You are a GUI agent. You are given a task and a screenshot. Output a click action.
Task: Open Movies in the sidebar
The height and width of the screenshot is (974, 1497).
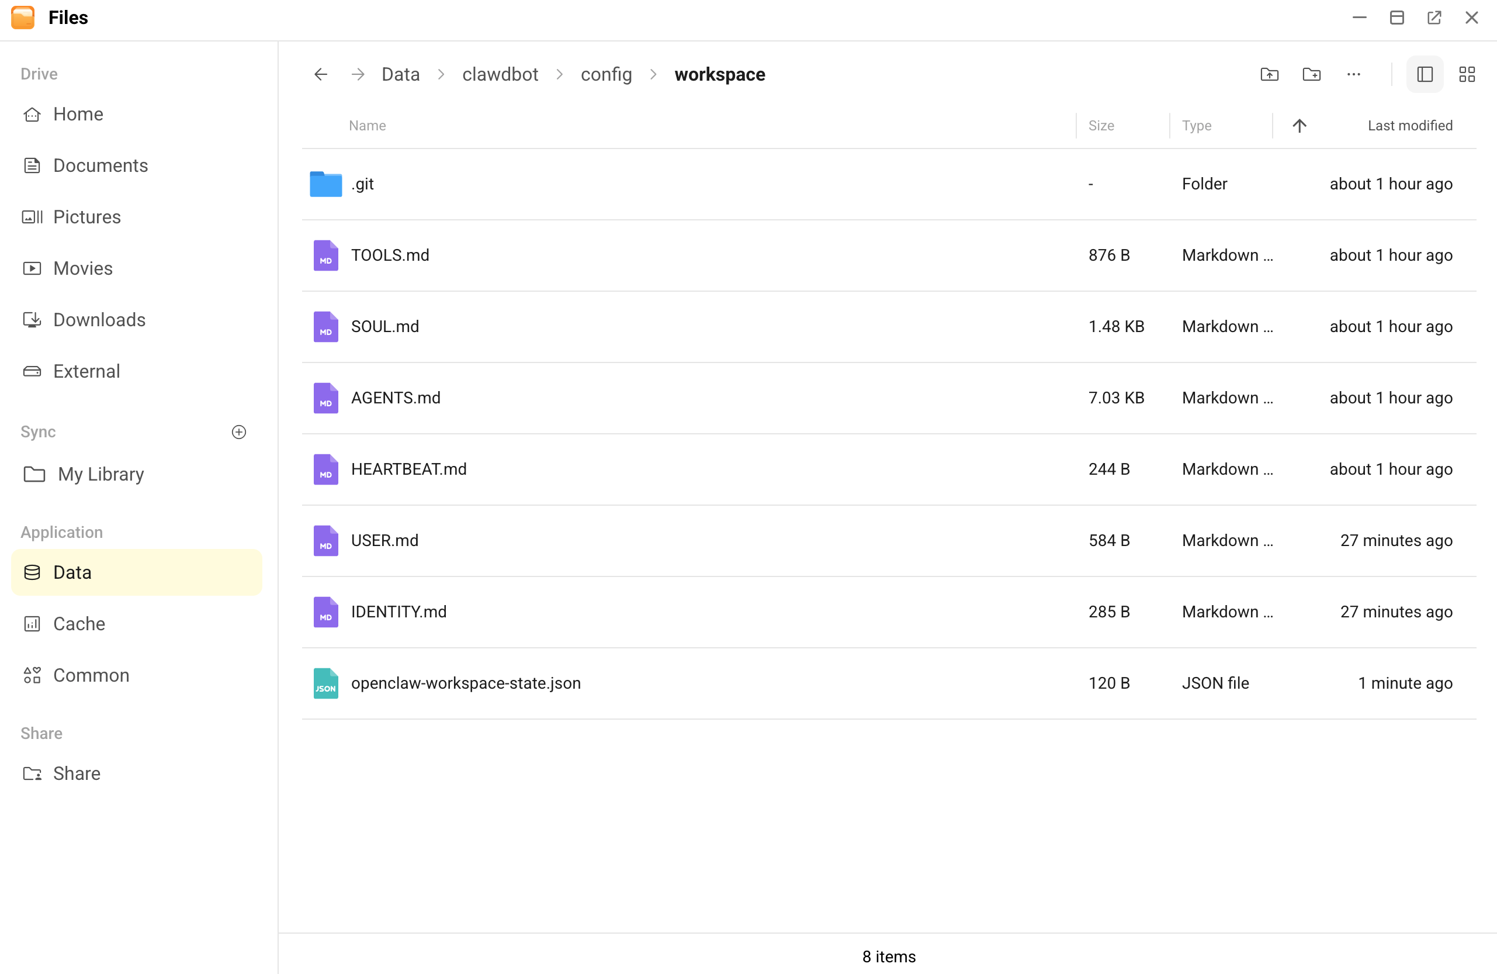[x=137, y=269]
